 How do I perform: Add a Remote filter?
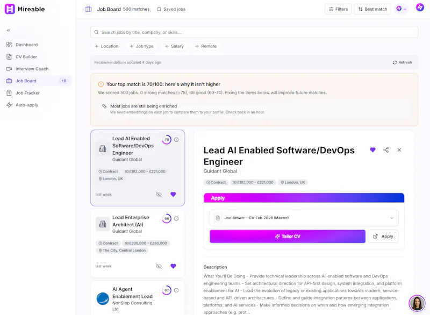click(206, 46)
